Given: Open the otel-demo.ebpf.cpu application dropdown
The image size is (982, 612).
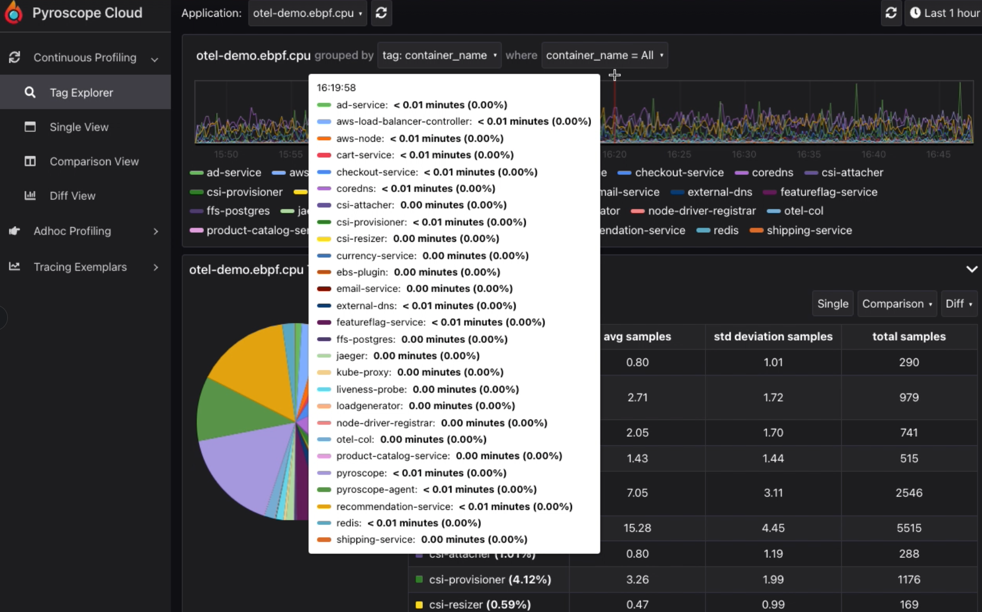Looking at the screenshot, I should [307, 13].
